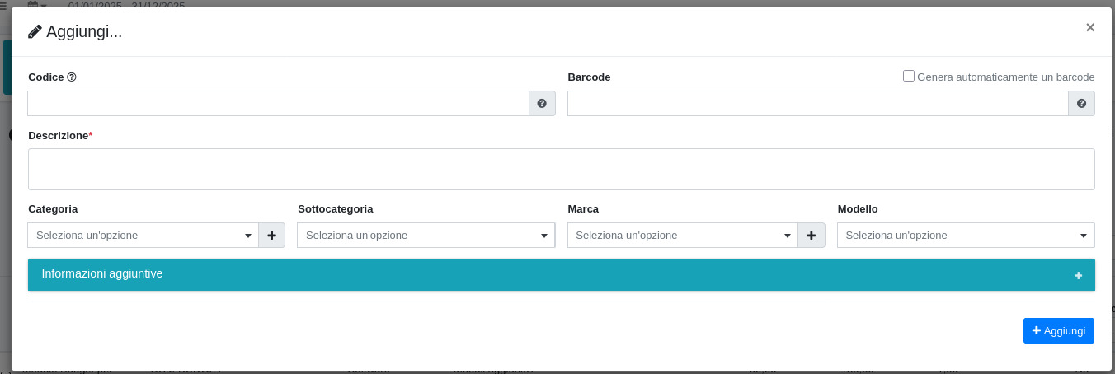Enable Genera automaticamente un barcode checkbox
The width and height of the screenshot is (1115, 374).
[909, 76]
